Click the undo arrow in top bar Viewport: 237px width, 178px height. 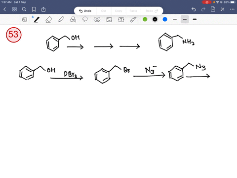(194, 9)
